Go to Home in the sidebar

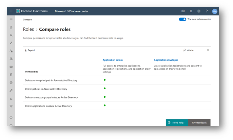11,27
